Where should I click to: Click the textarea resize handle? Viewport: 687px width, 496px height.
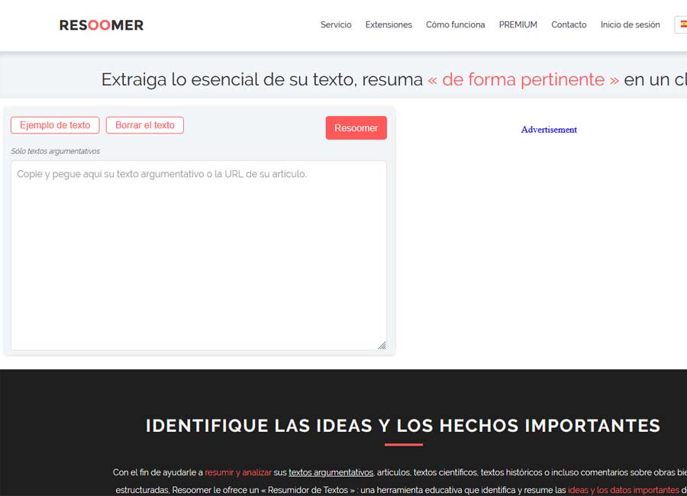(x=382, y=346)
